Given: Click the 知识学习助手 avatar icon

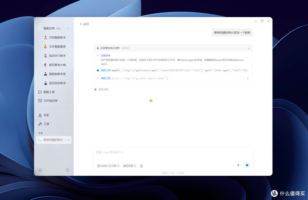Looking at the screenshot, I should coord(45,56).
